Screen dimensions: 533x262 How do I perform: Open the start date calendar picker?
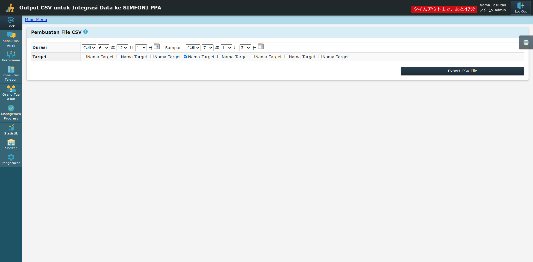[x=157, y=47]
